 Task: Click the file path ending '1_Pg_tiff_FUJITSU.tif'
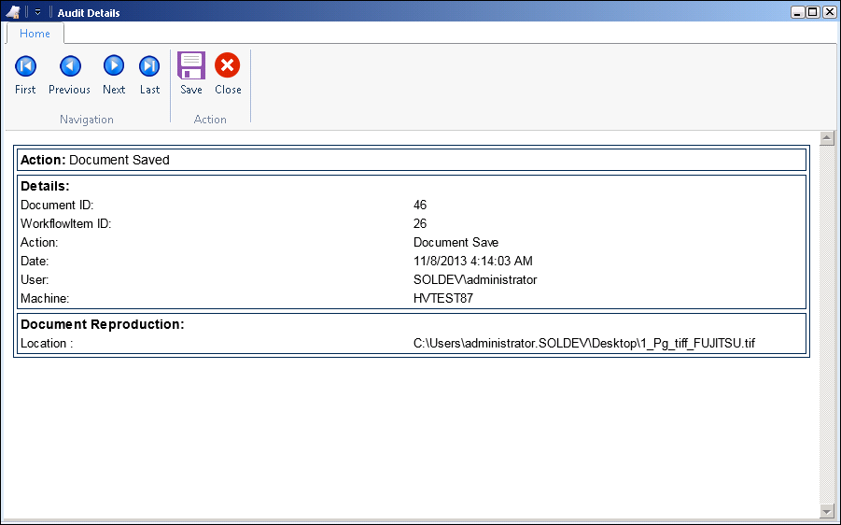coord(584,344)
